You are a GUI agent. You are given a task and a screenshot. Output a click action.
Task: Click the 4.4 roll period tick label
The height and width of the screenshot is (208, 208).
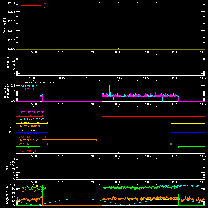[x=13, y=56]
